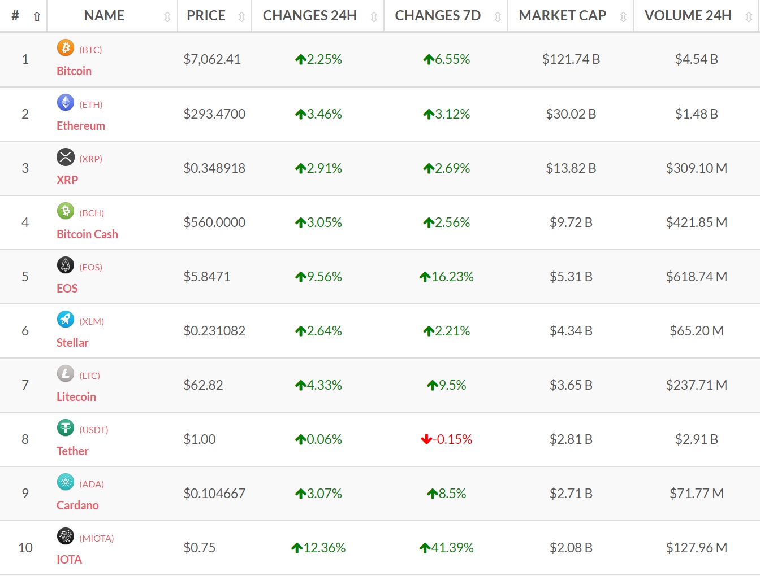Click EOS 7D change 16.23%
The height and width of the screenshot is (576, 760).
click(x=446, y=277)
